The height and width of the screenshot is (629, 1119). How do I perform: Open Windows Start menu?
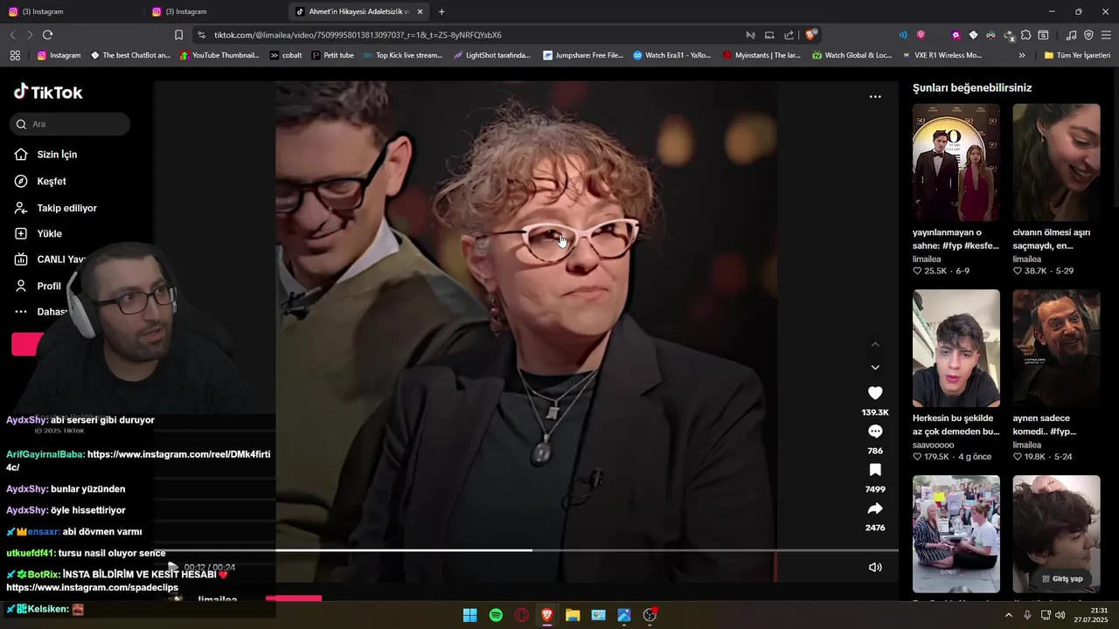[469, 615]
